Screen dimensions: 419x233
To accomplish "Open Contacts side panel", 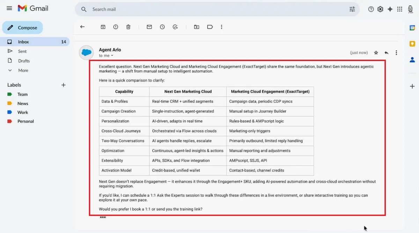I will click(412, 60).
